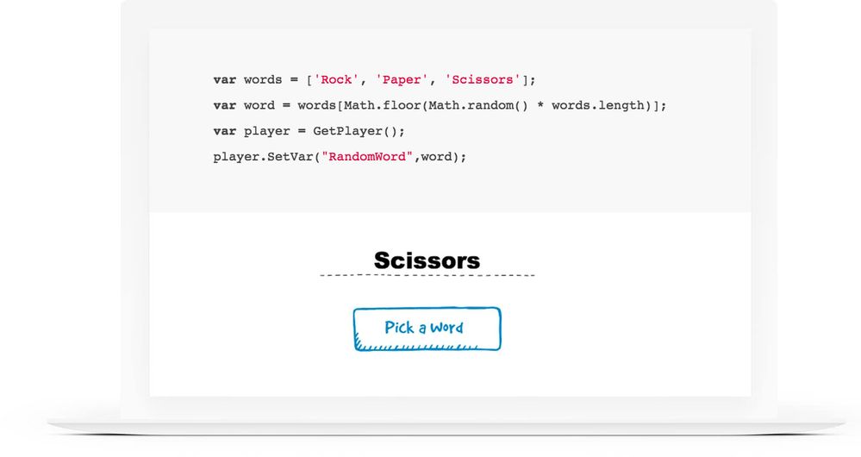The image size is (861, 457).
Task: Click the bold Scissors result word
Action: 427,260
